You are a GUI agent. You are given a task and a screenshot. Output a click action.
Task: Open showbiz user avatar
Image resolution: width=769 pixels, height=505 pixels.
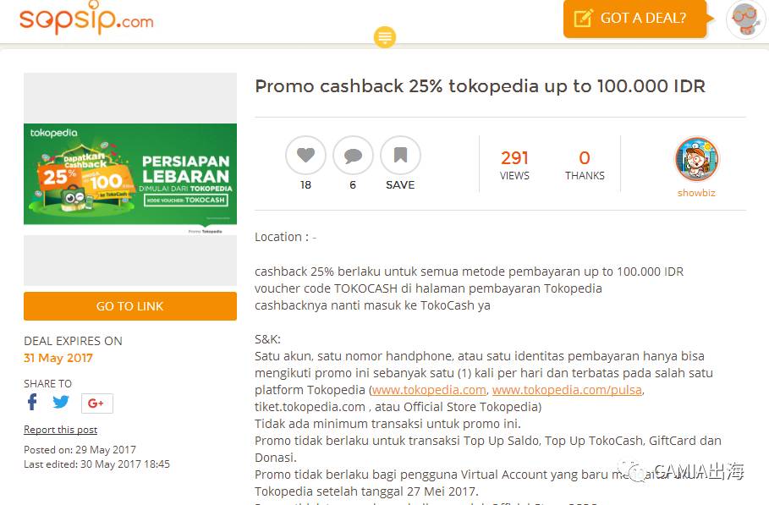click(x=696, y=158)
